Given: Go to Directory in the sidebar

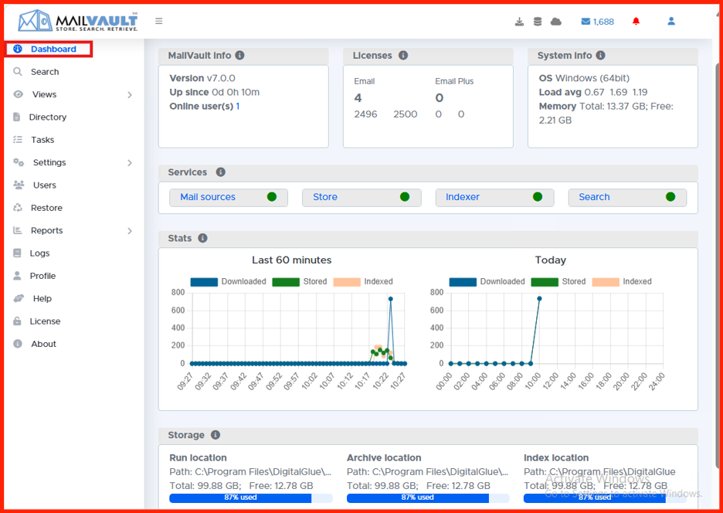Looking at the screenshot, I should [x=47, y=117].
